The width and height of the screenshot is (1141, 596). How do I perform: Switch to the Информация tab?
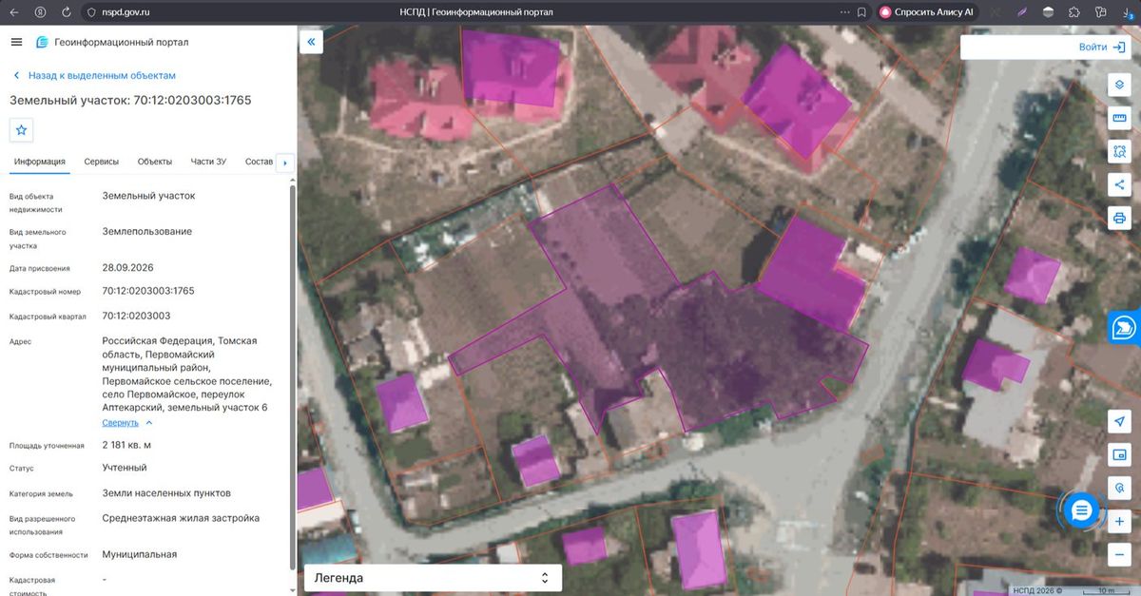40,162
